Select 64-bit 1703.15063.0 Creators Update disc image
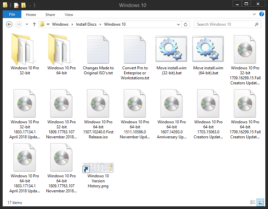This screenshot has height=209, width=268. (208, 103)
